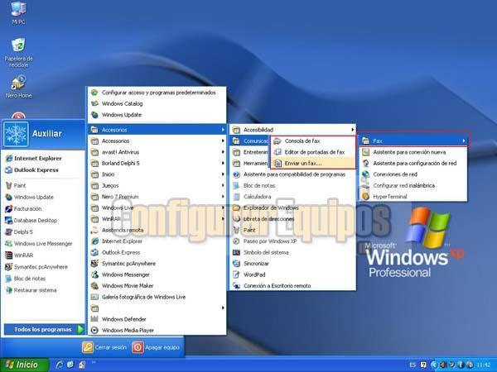
Task: Click the ES language indicator in taskbar
Action: tap(413, 365)
